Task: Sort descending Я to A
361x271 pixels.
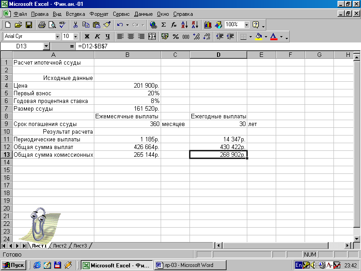Action: point(195,25)
